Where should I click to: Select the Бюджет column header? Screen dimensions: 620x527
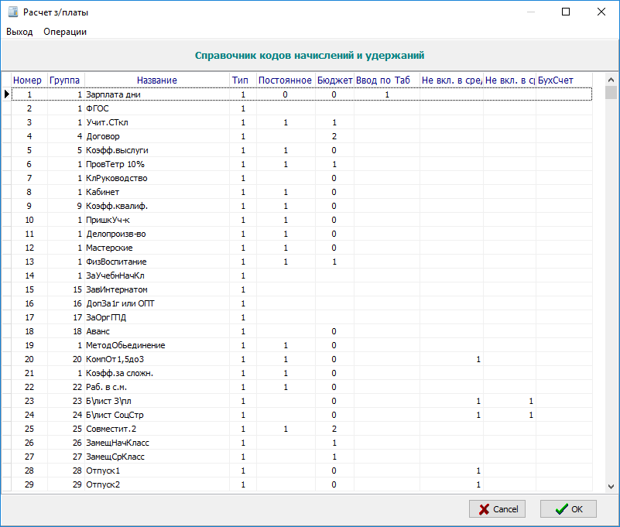click(334, 80)
